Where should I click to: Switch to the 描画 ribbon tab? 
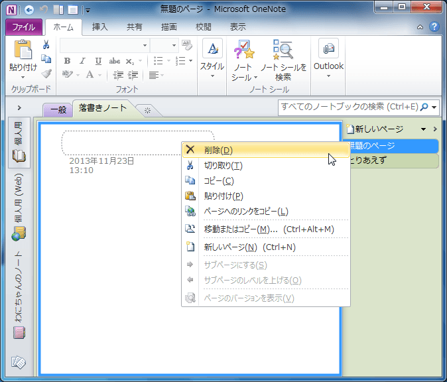pos(168,27)
